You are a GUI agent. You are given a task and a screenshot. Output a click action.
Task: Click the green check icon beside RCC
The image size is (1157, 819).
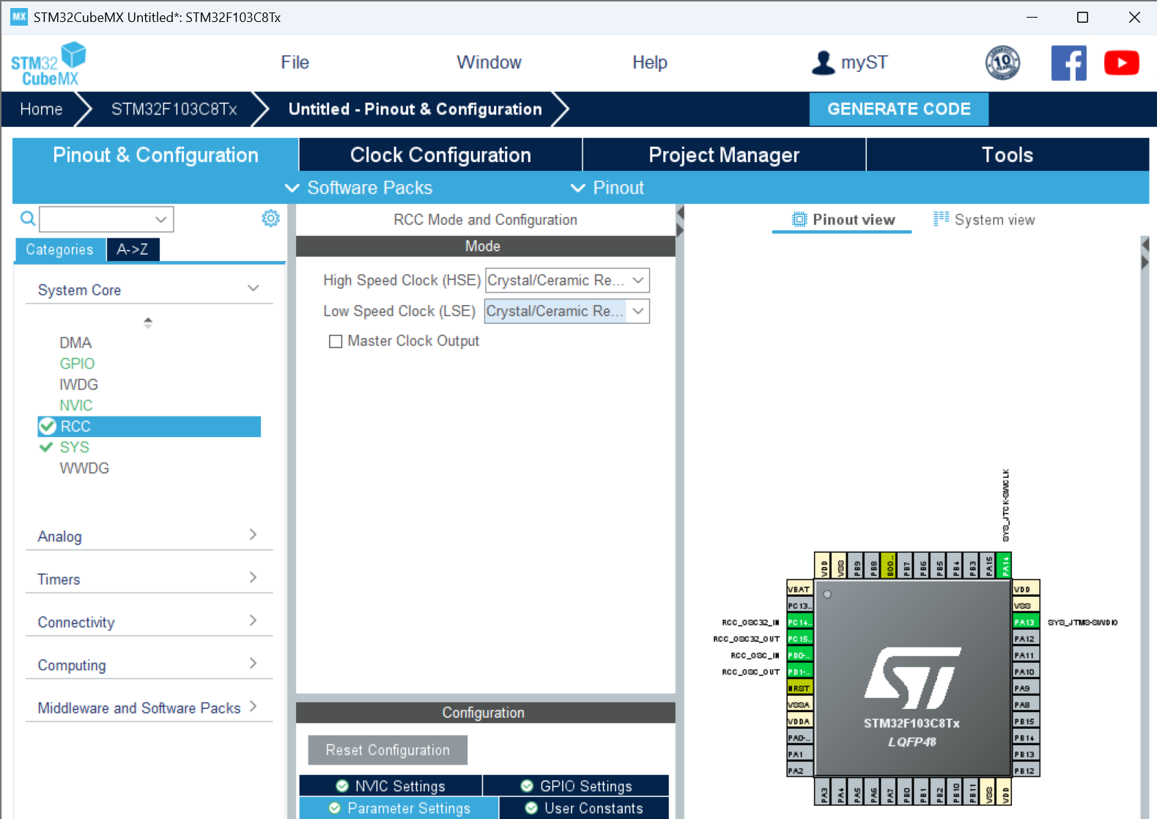tap(48, 427)
